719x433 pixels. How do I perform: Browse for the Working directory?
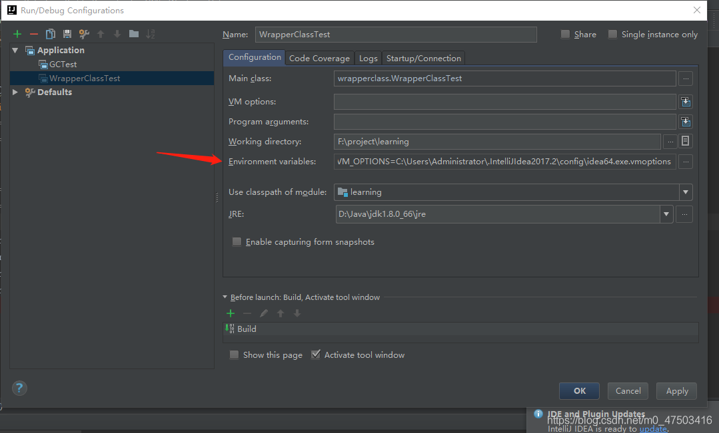[670, 142]
